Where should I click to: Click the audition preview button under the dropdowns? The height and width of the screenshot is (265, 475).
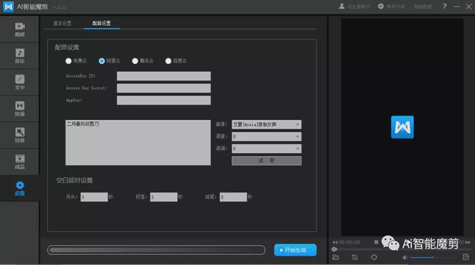[266, 161]
